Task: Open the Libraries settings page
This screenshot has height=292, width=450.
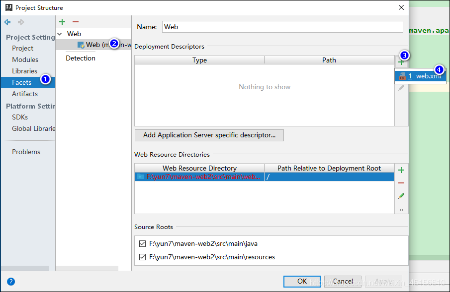Action: [24, 71]
